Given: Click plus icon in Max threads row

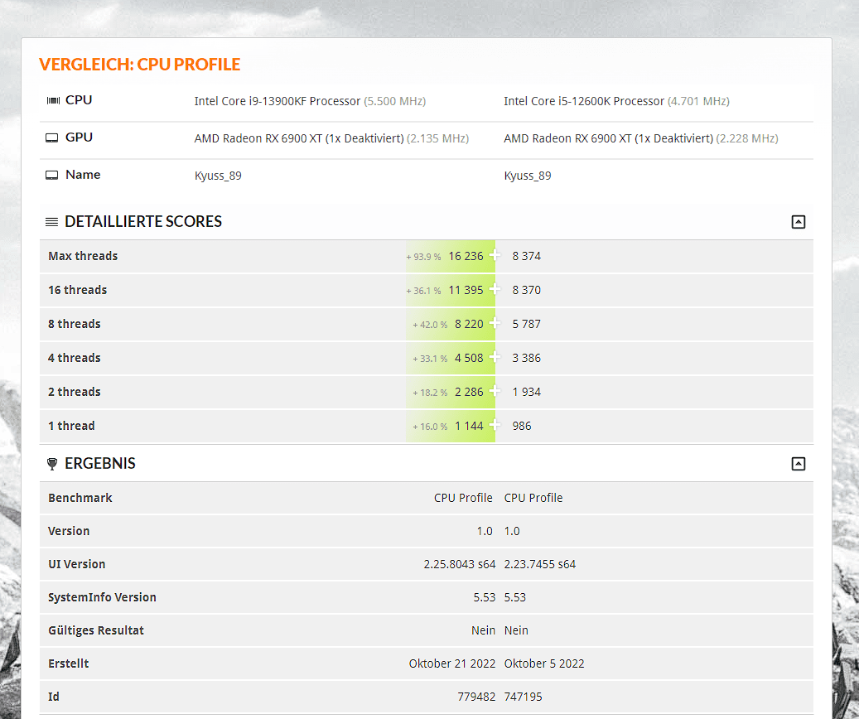Looking at the screenshot, I should pyautogui.click(x=495, y=255).
